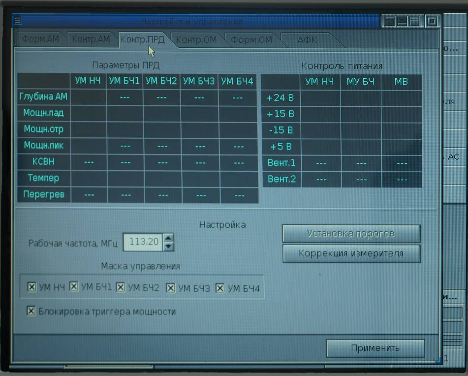Image resolution: width=468 pixels, height=376 pixels.
Task: Click the Перегрев row label
Action: (44, 194)
